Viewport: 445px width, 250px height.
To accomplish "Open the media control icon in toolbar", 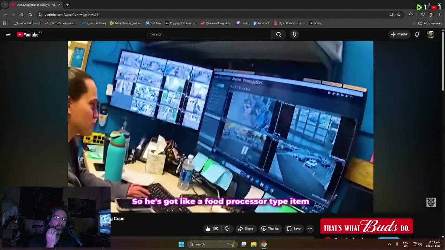I will (423, 15).
